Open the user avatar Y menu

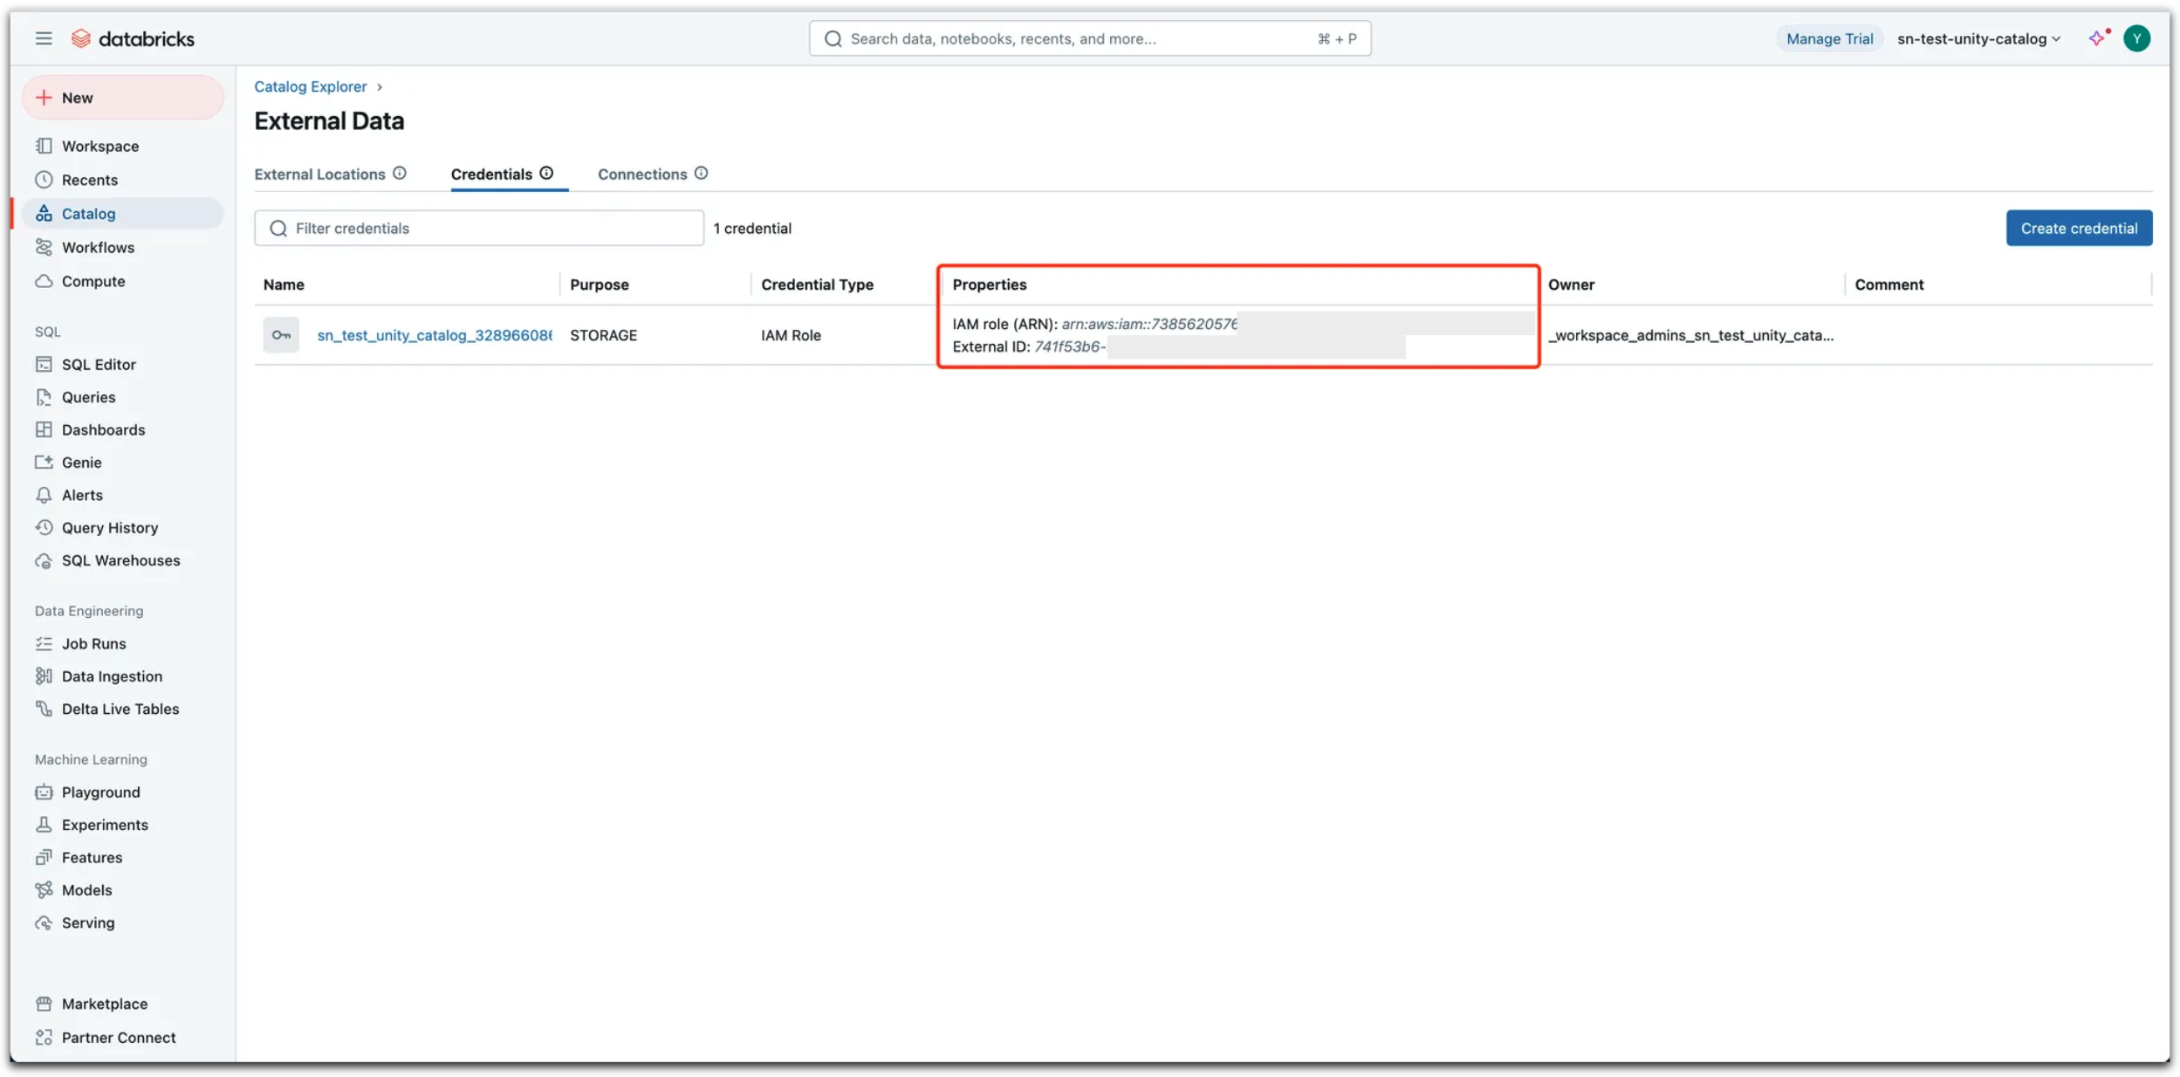2136,38
